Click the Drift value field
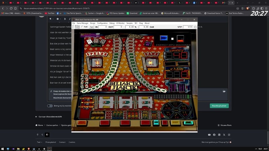Image resolution: width=269 pixels, height=151 pixels. point(144,27)
